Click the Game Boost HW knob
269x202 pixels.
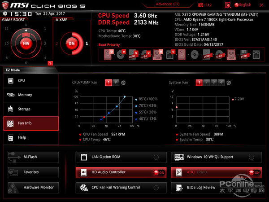pos(26,44)
